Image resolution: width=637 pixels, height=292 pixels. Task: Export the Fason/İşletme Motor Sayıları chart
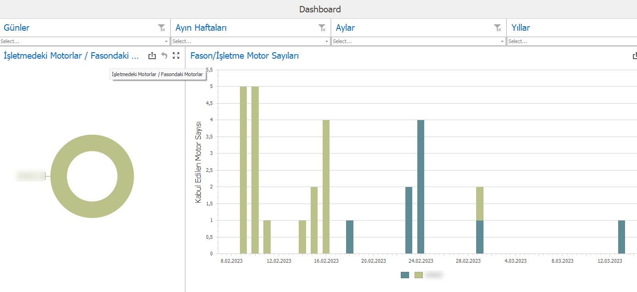[635, 56]
